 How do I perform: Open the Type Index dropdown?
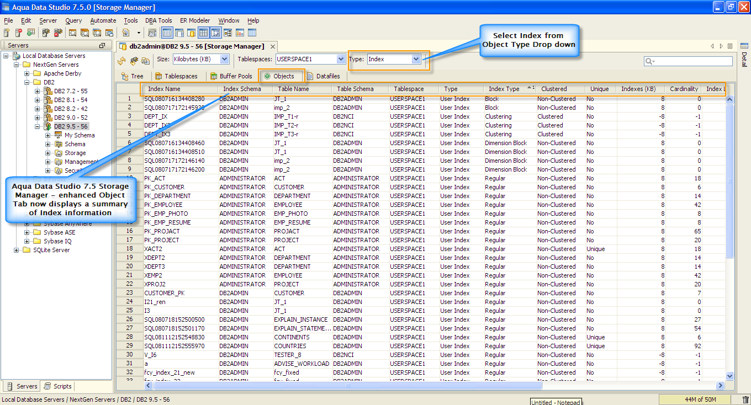416,59
